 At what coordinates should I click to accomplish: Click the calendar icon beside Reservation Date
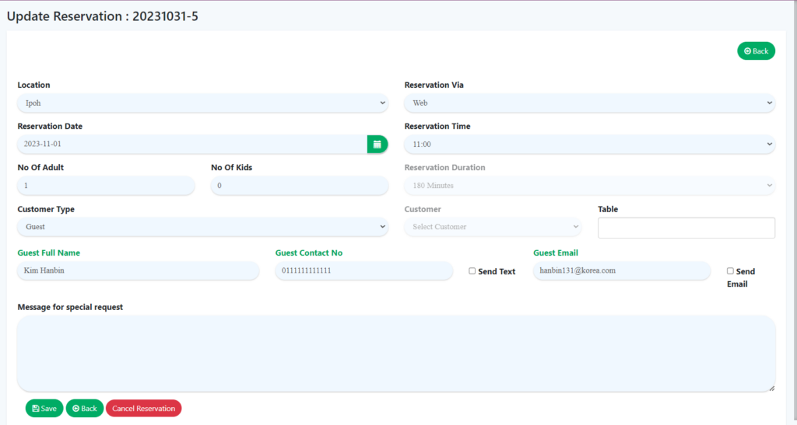click(377, 144)
